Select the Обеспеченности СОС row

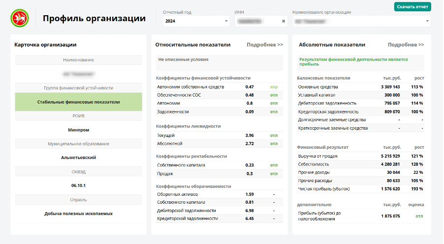pos(220,95)
